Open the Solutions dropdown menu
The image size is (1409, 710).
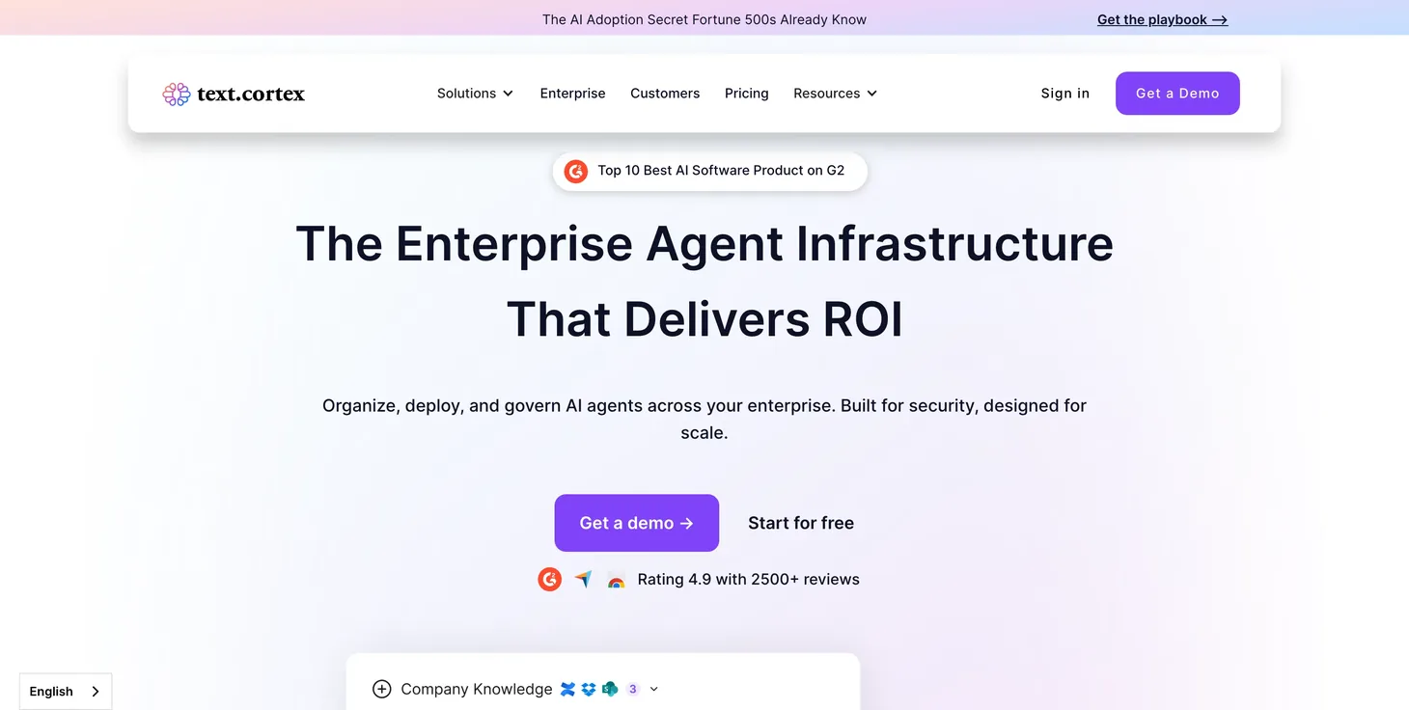(x=475, y=94)
